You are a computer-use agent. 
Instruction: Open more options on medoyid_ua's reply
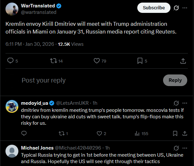[x=185, y=103]
